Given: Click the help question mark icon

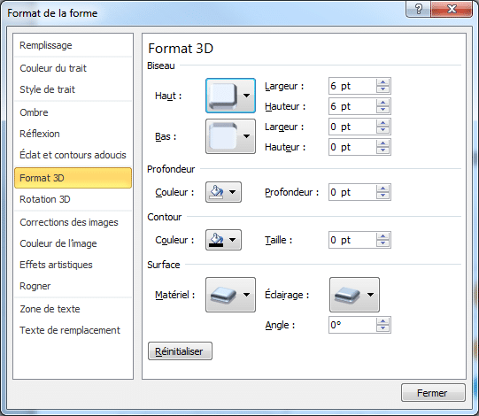Looking at the screenshot, I should coord(419,9).
